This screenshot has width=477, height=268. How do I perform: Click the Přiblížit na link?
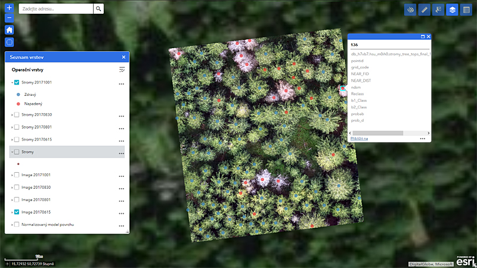pos(359,138)
